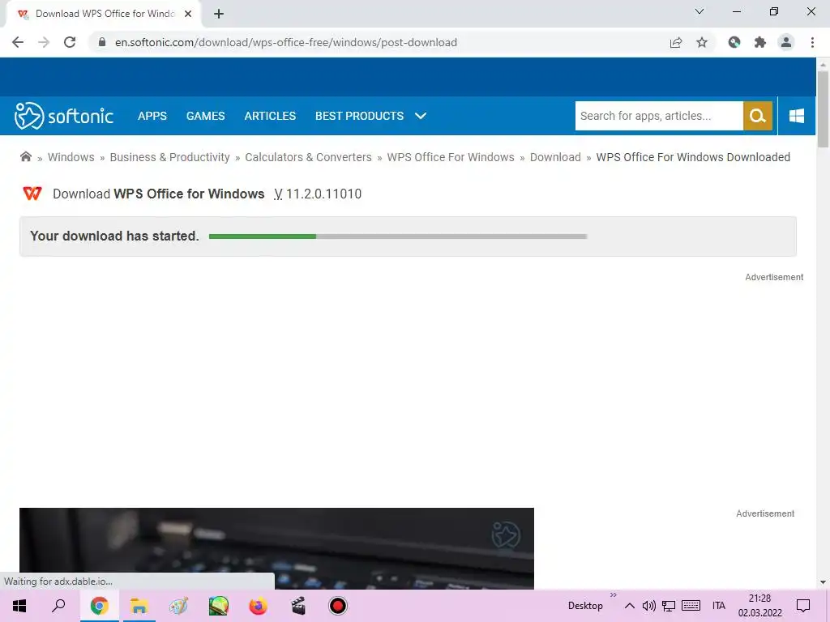Share this page via address bar icon
The image size is (830, 622).
point(676,42)
